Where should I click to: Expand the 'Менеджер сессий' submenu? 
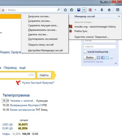(95, 16)
